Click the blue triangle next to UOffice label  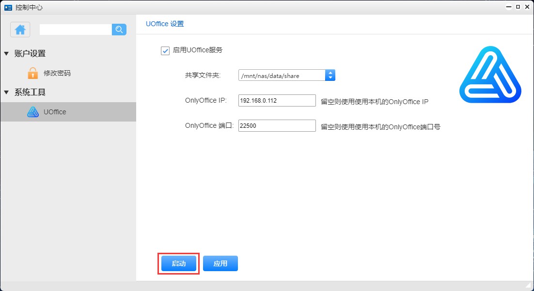pos(32,112)
